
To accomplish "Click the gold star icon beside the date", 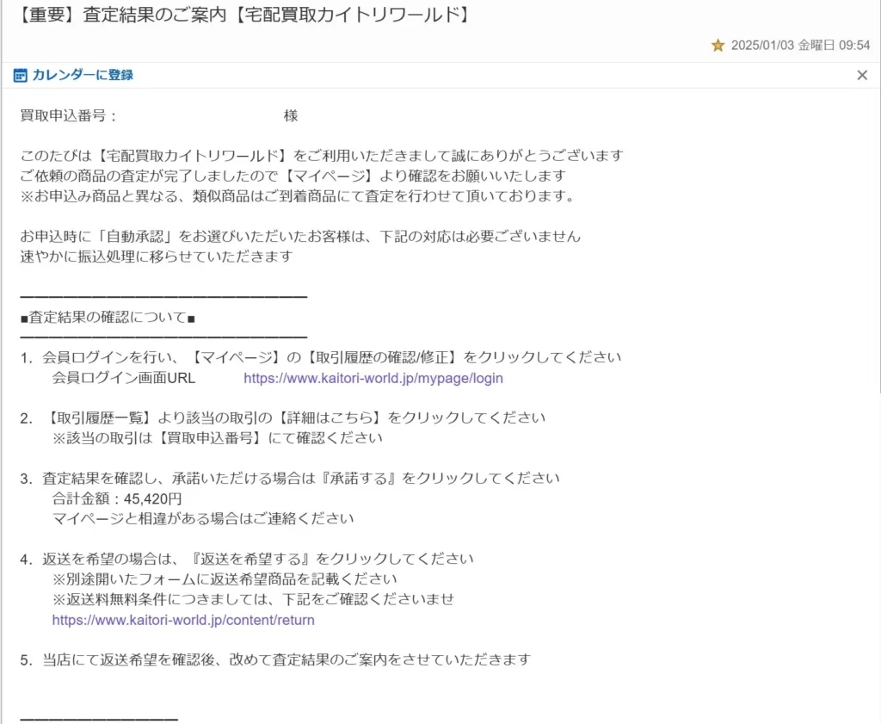I will (x=718, y=45).
